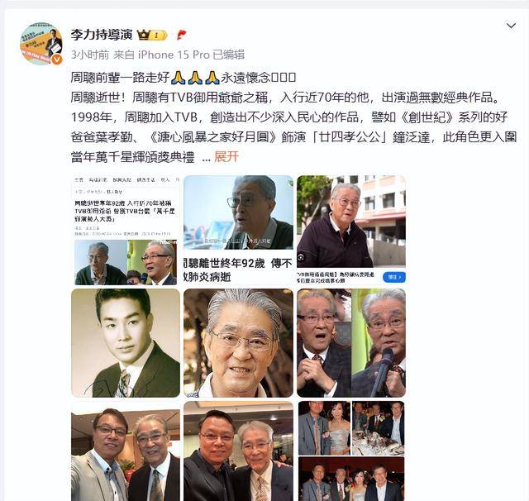Open selfie thumbnail with gray suit man

(x=126, y=451)
